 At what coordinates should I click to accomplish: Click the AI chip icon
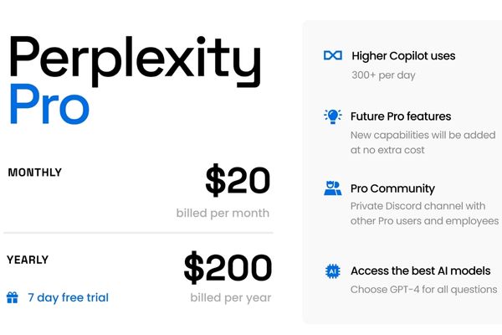point(332,271)
